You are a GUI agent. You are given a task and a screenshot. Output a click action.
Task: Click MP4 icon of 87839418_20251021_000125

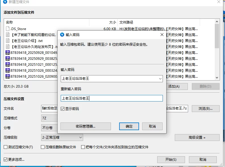point(8,65)
